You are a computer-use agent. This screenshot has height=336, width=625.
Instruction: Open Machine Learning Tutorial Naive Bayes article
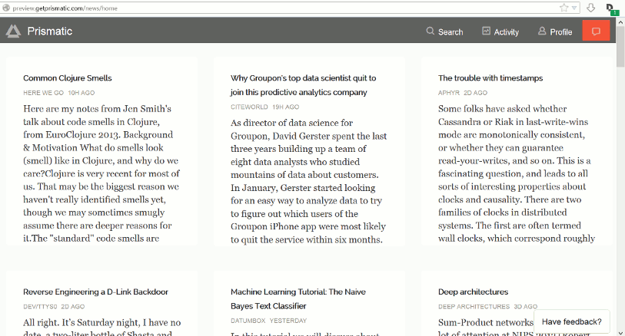coord(298,298)
